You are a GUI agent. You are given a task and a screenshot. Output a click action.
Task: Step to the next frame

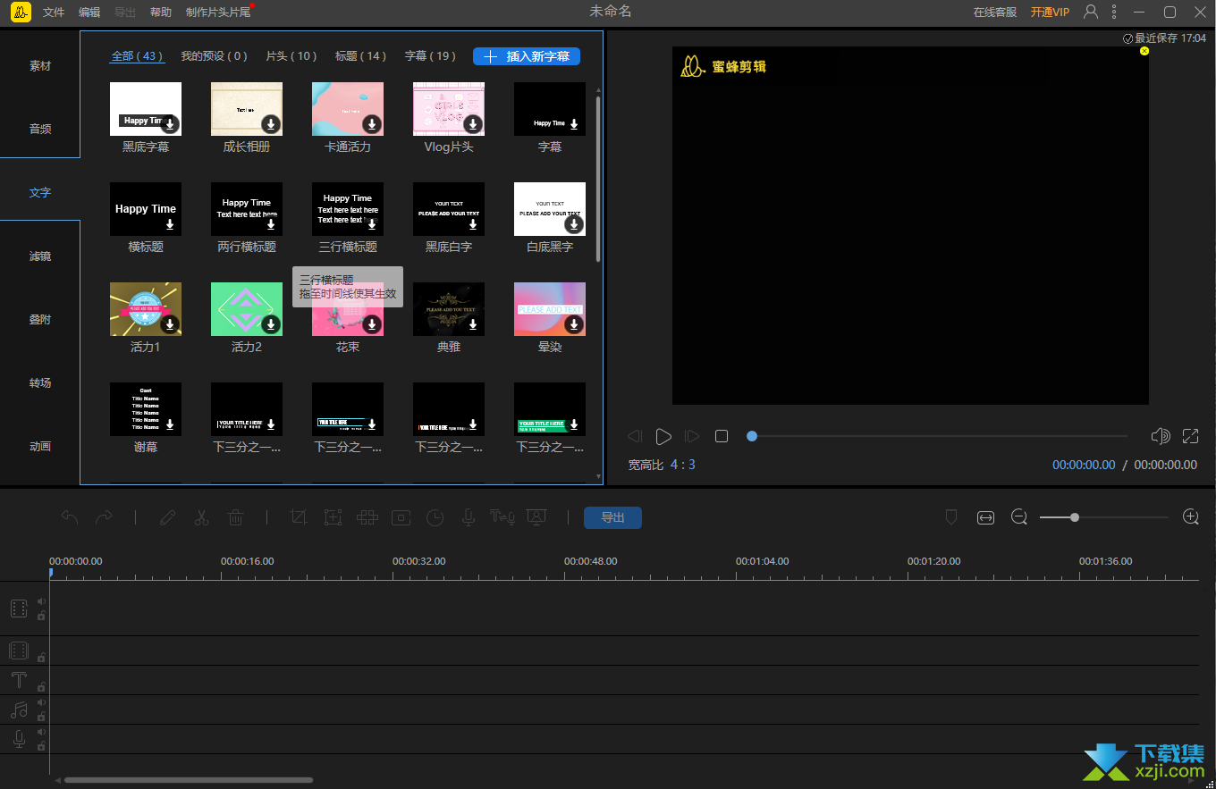point(692,436)
